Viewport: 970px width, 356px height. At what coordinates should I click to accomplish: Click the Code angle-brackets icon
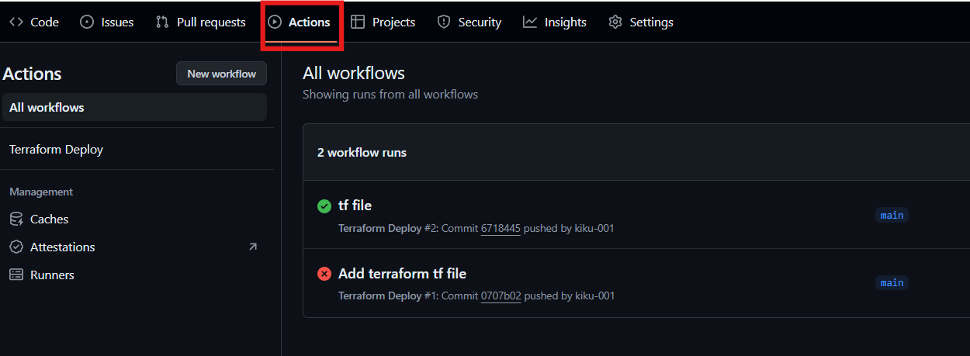click(16, 22)
